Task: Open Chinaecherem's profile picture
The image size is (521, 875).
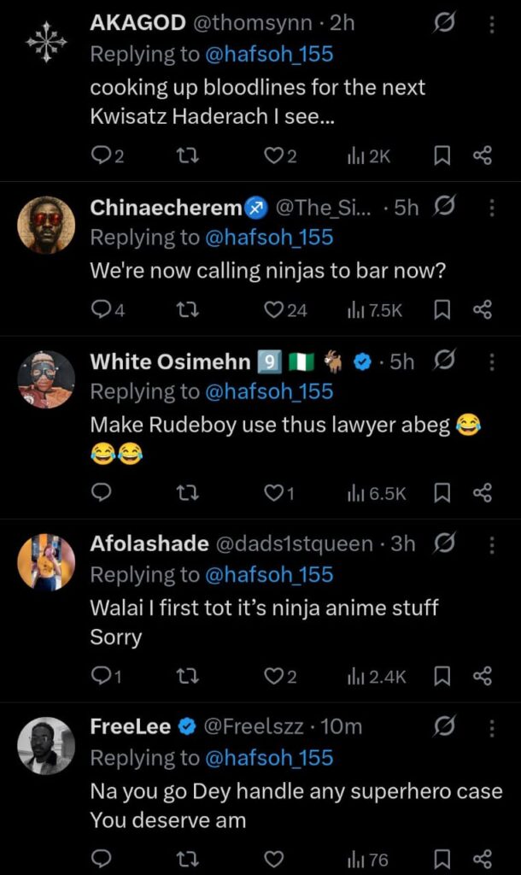Action: pyautogui.click(x=47, y=225)
